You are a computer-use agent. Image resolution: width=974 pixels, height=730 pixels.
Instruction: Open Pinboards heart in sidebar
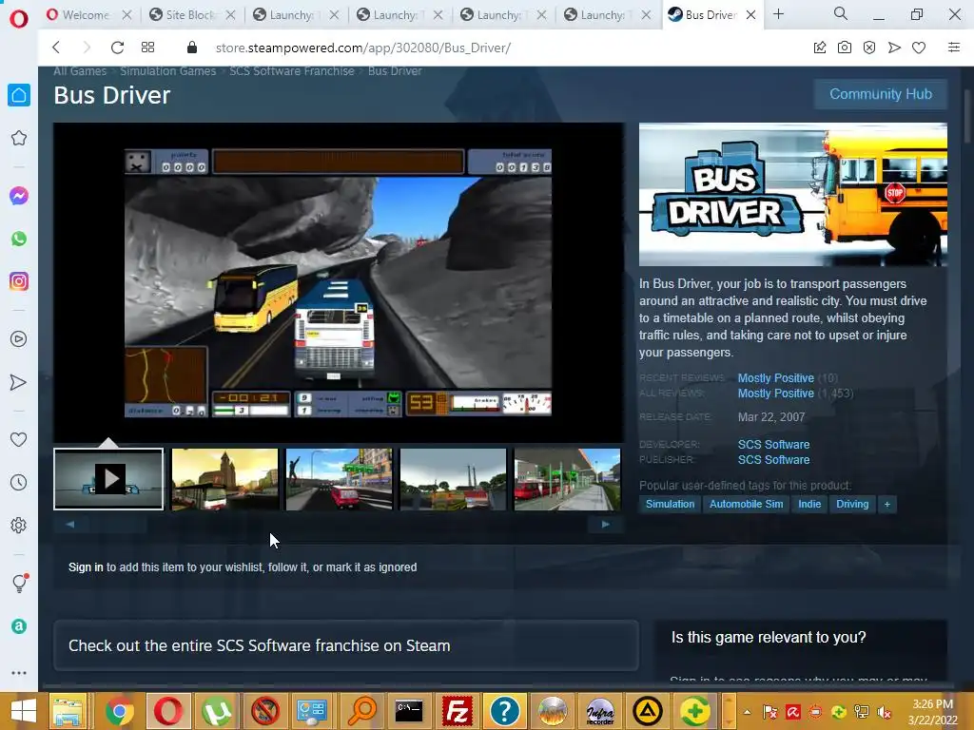pyautogui.click(x=19, y=439)
